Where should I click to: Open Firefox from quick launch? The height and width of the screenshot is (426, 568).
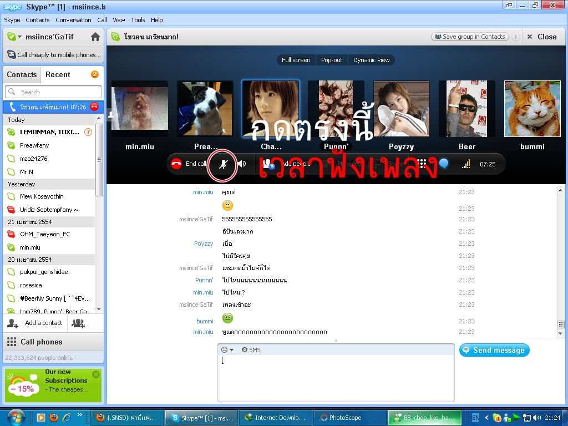pyautogui.click(x=54, y=418)
